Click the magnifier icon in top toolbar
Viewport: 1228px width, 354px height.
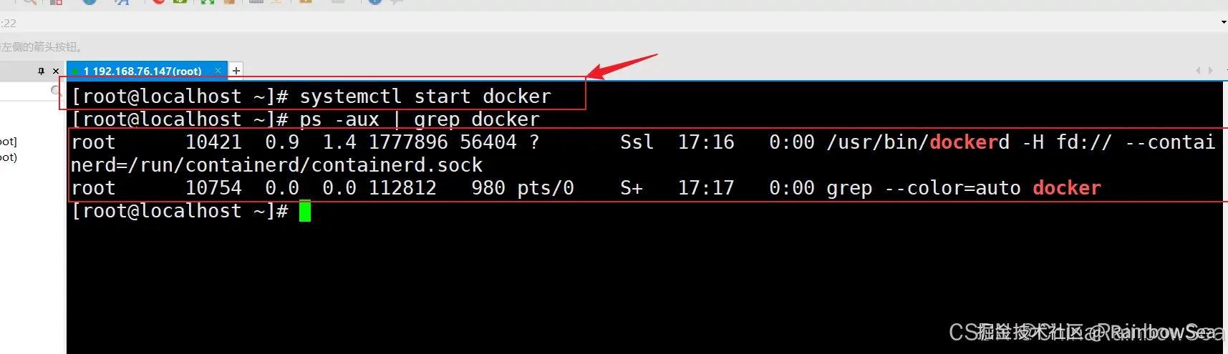pos(29,2)
